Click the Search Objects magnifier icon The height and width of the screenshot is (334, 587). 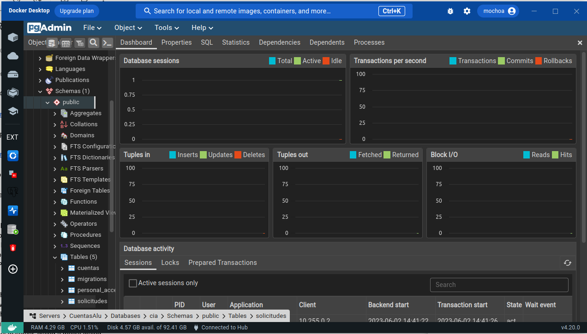pos(93,43)
